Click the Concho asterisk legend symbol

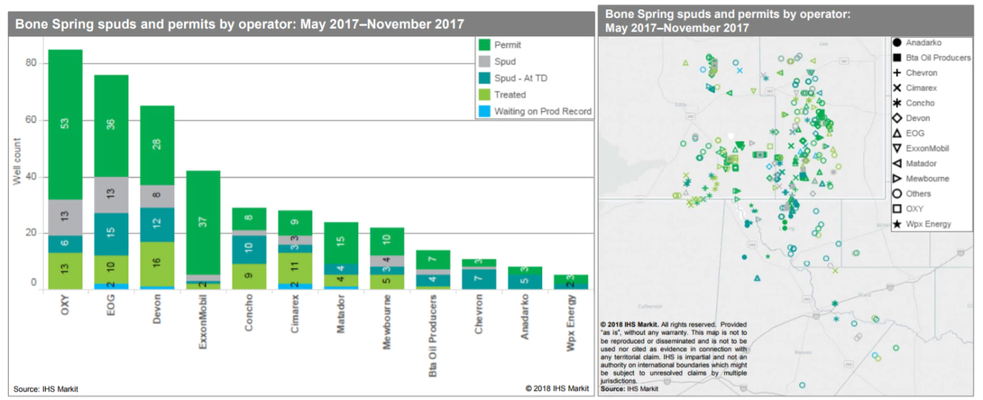[896, 103]
